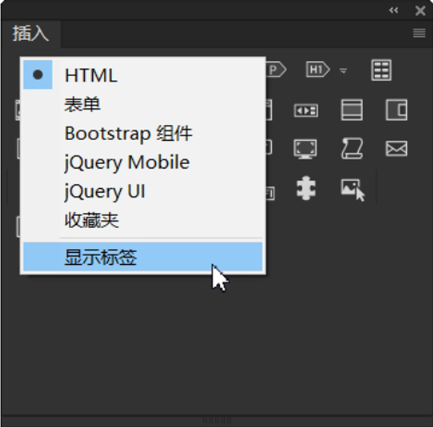The width and height of the screenshot is (433, 427).
Task: Close the Insert panel with the X
Action: click(x=420, y=11)
